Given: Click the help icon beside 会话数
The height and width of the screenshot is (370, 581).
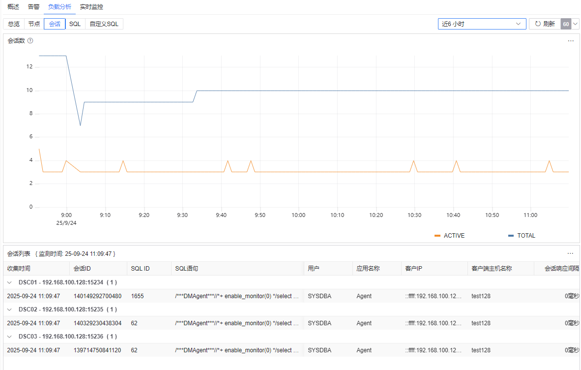Looking at the screenshot, I should [x=30, y=41].
